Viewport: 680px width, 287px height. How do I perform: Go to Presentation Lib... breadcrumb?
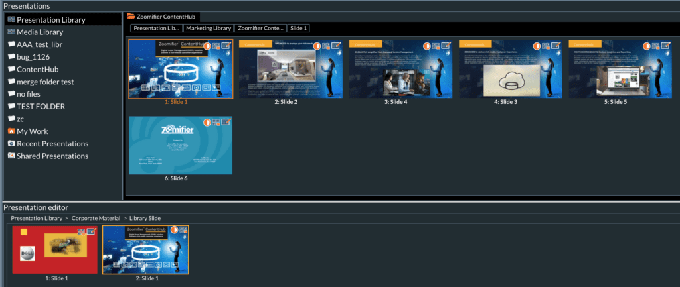click(156, 28)
